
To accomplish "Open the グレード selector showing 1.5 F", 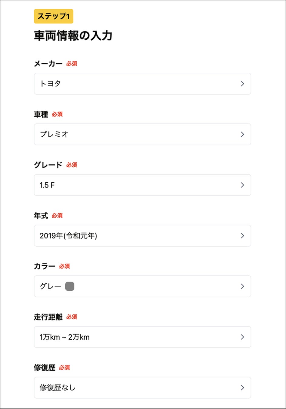I will [142, 185].
